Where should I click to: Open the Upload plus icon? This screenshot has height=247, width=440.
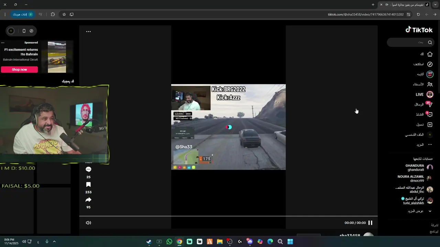click(430, 125)
